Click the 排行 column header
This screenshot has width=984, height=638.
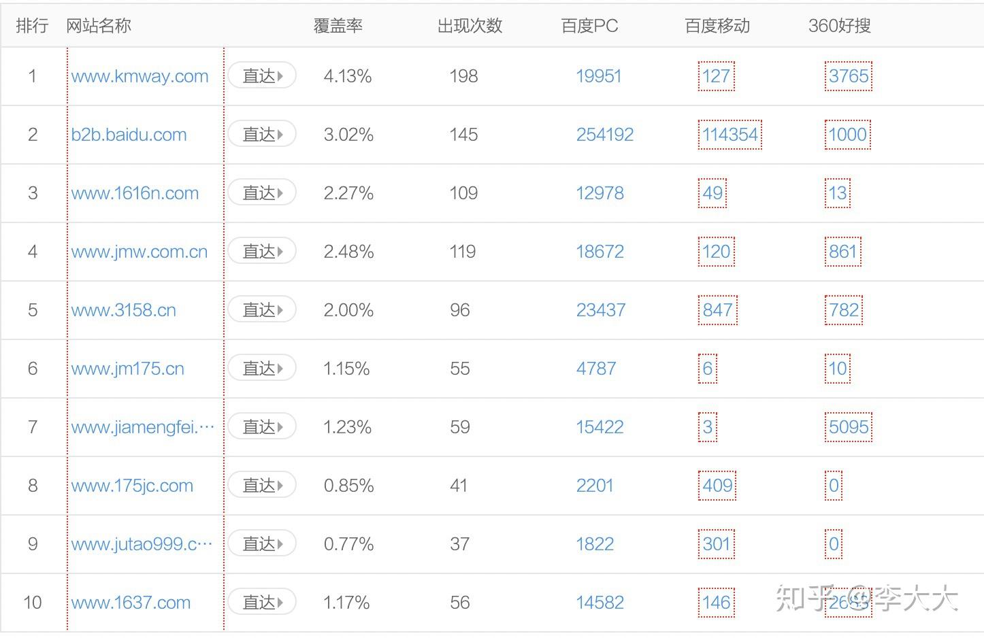[32, 26]
